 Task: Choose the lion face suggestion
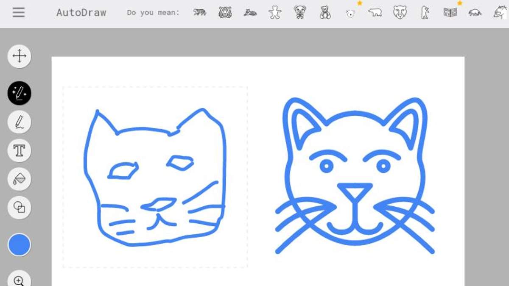(400, 12)
